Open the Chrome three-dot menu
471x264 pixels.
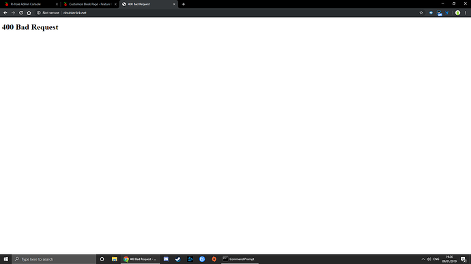[x=466, y=13]
